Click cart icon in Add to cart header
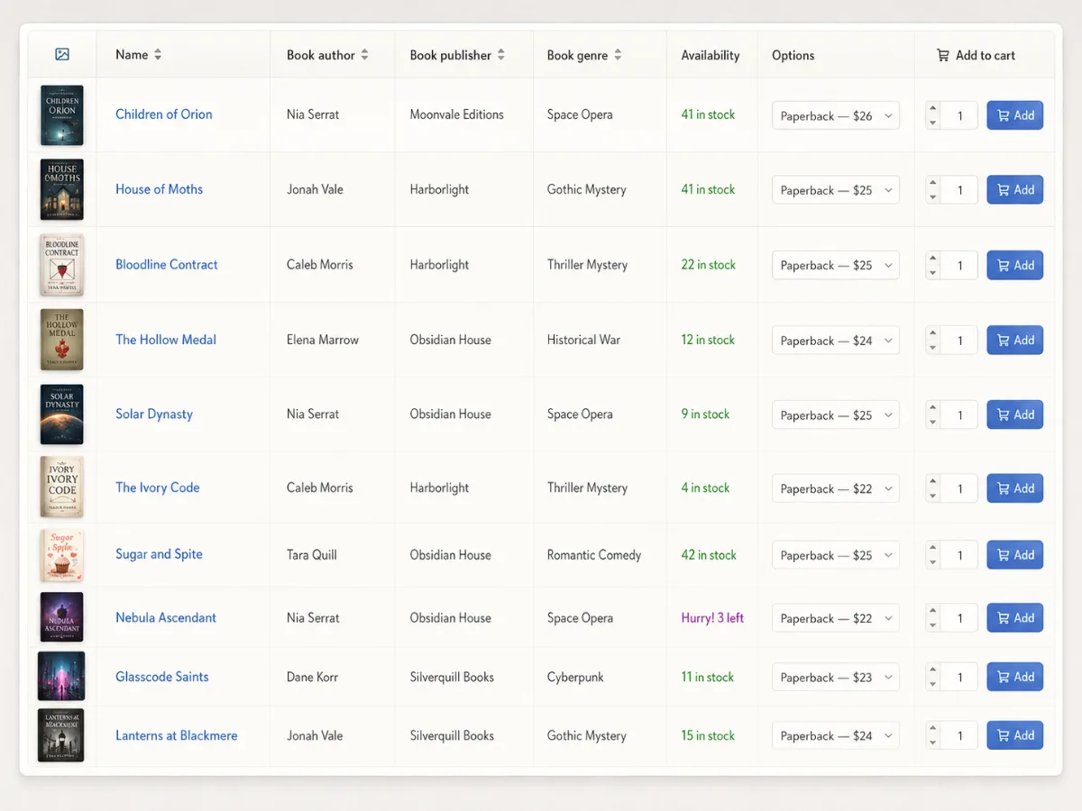The height and width of the screenshot is (811, 1082). [x=943, y=55]
